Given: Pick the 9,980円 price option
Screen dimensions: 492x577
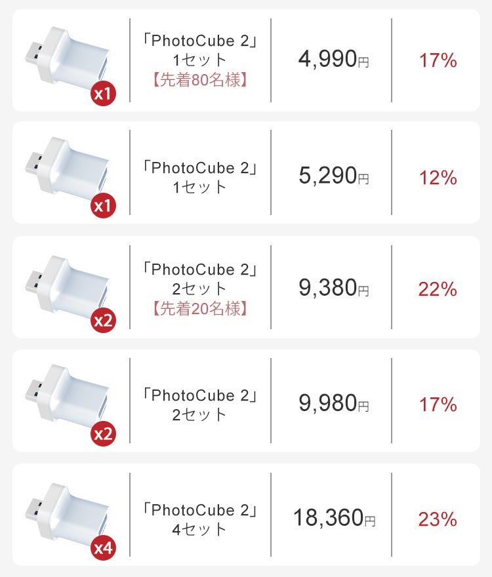Looking at the screenshot, I should 333,403.
